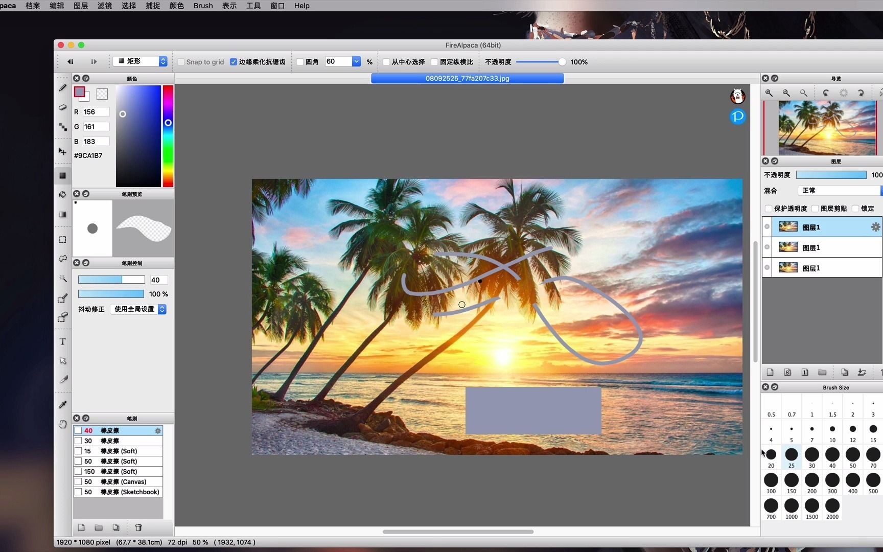Viewport: 883px width, 552px height.
Task: Switch to the 08092525_77fa207c33.jpg tab
Action: click(467, 78)
